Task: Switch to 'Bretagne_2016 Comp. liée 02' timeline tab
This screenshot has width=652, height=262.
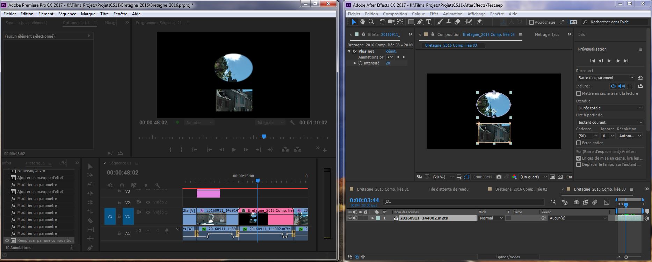Action: click(521, 189)
